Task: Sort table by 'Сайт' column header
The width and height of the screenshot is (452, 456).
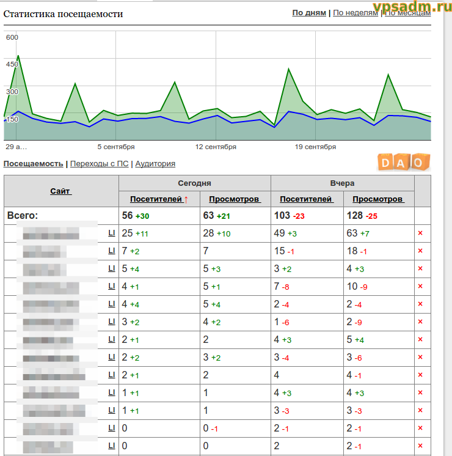Action: pyautogui.click(x=60, y=191)
